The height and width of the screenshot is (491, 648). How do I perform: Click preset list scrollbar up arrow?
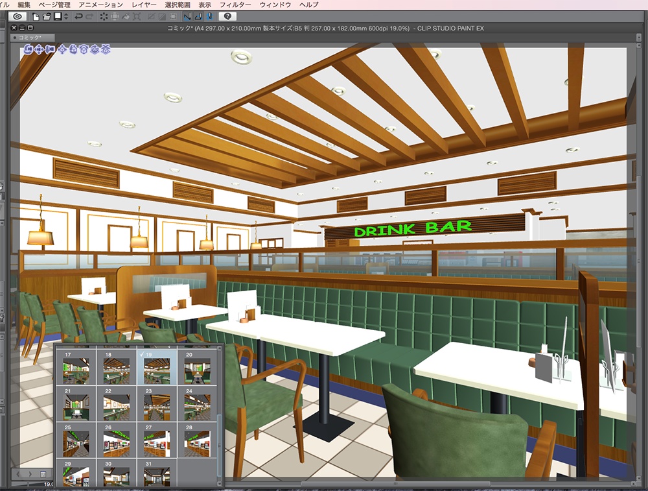[x=220, y=348]
